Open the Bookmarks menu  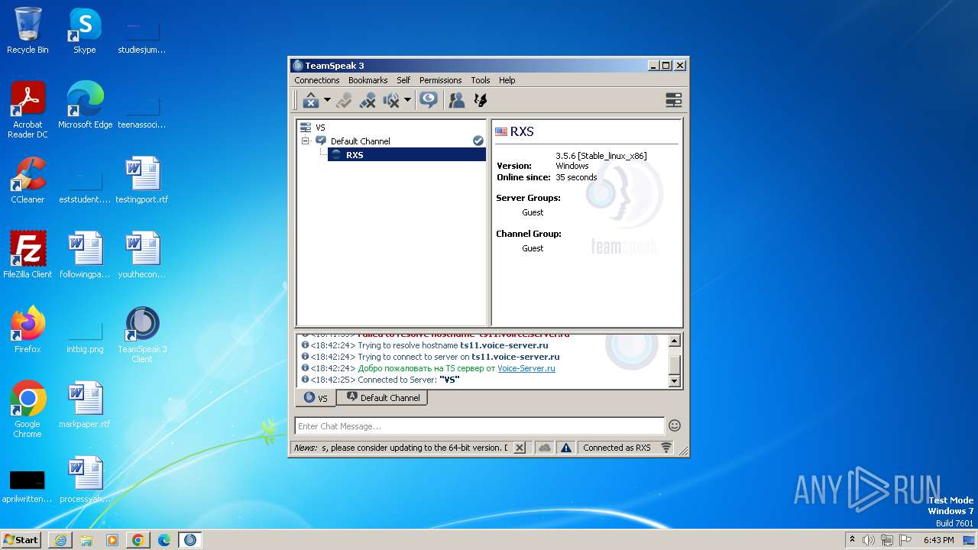click(x=368, y=80)
